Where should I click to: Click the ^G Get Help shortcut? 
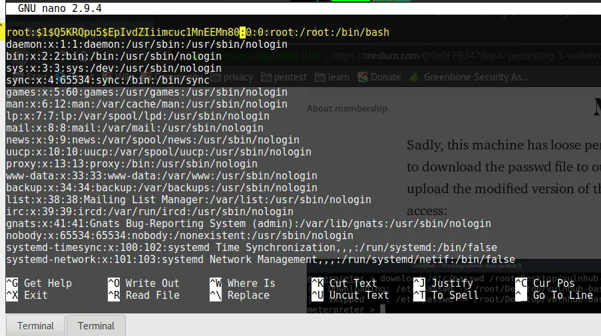click(x=39, y=284)
